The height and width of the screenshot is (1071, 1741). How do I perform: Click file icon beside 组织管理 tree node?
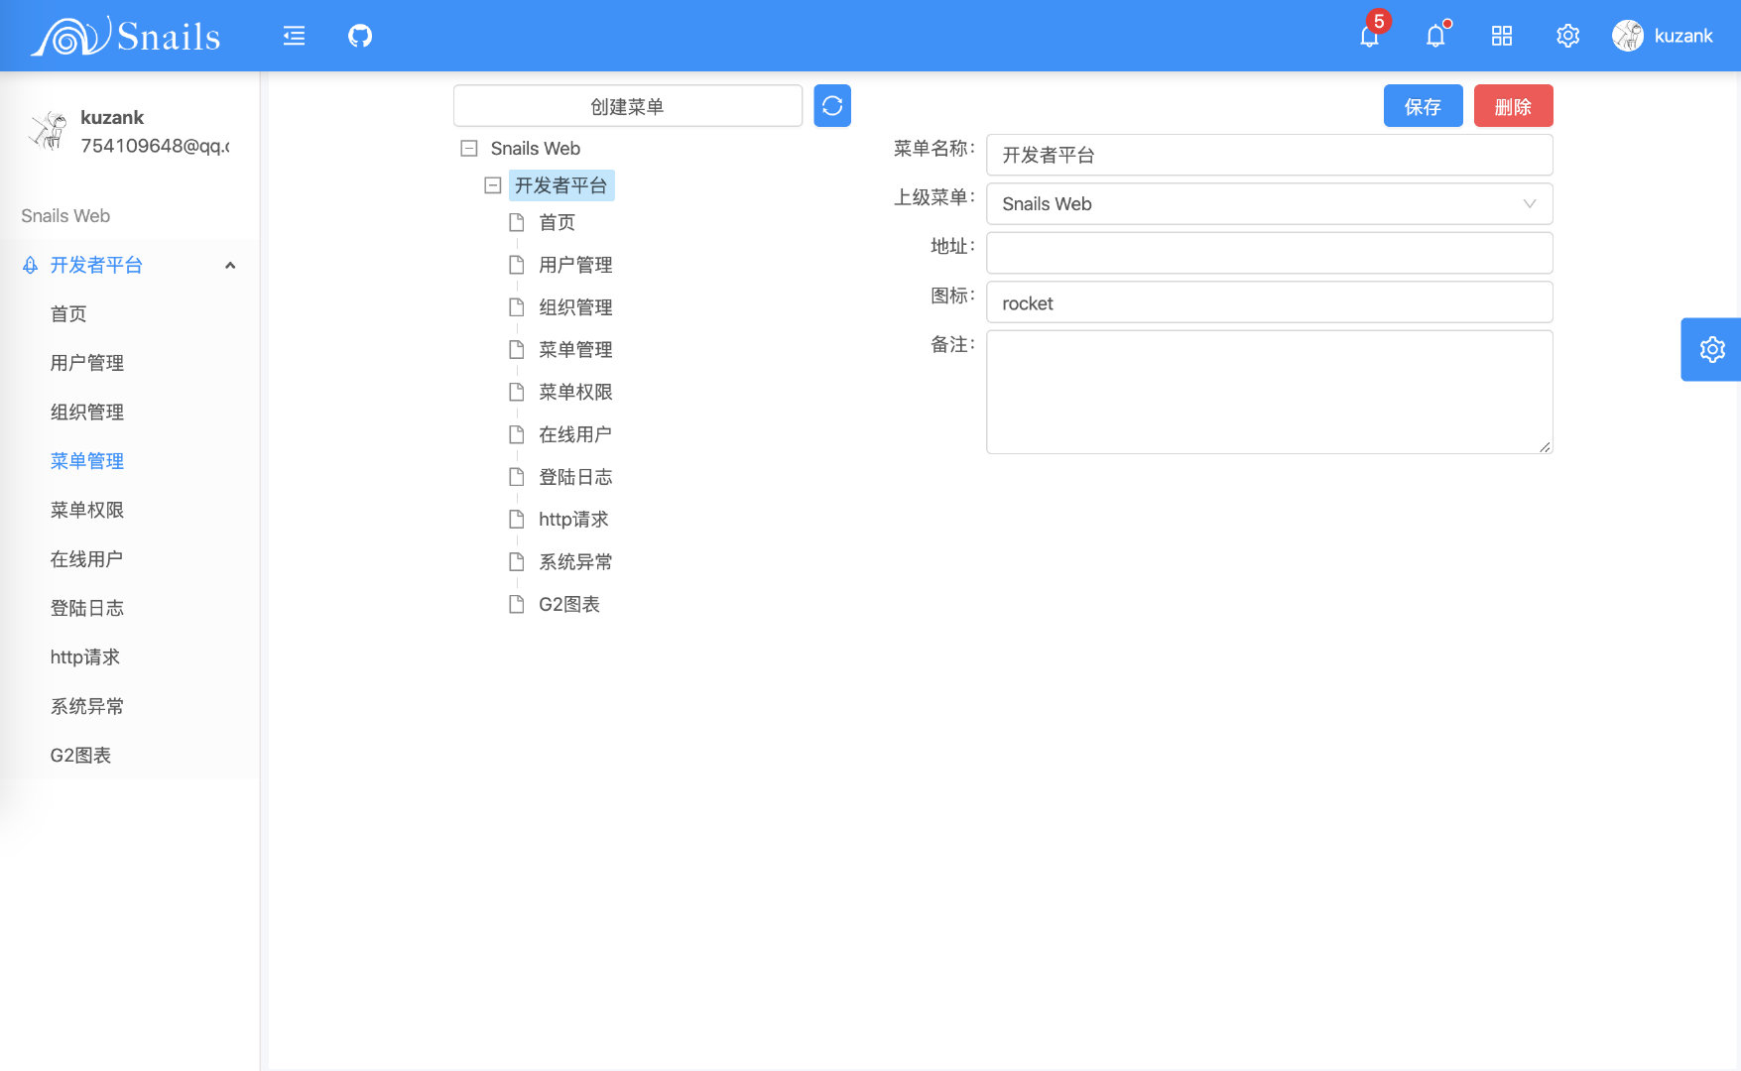tap(516, 307)
